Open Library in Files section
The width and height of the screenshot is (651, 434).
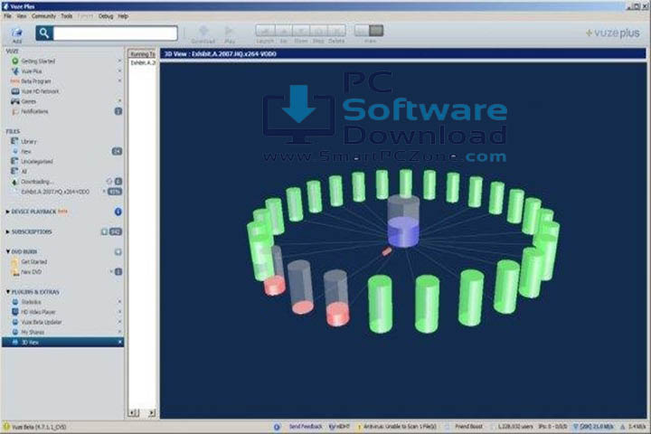point(29,141)
